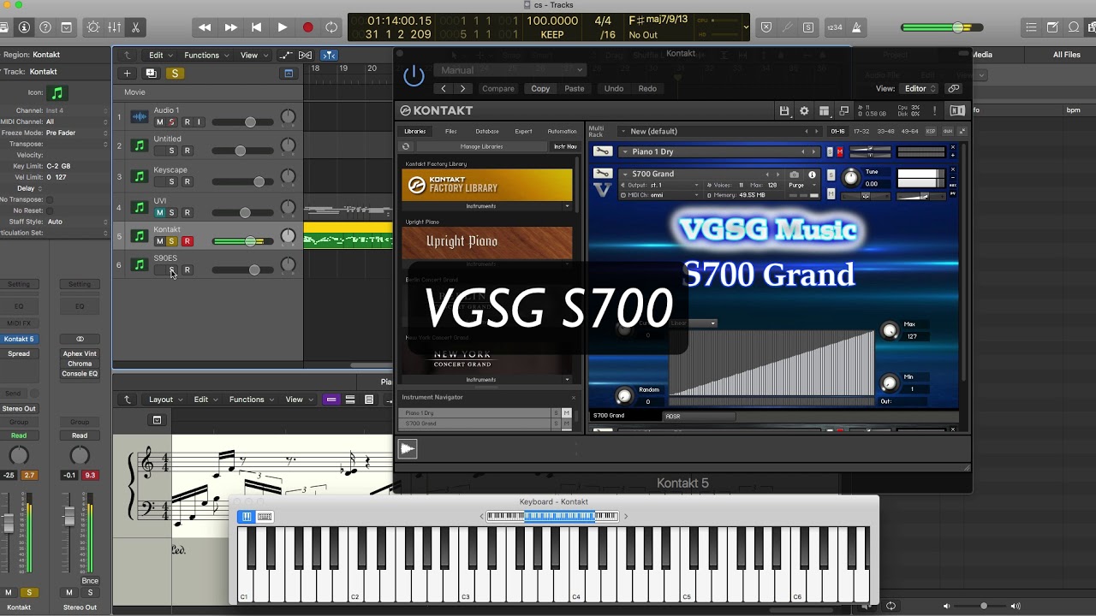Open Editors with the scissors icon

135,27
